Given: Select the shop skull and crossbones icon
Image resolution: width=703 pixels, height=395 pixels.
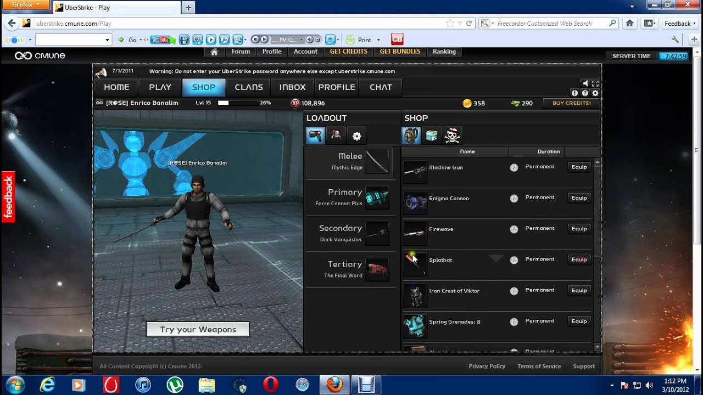Looking at the screenshot, I should (x=452, y=136).
